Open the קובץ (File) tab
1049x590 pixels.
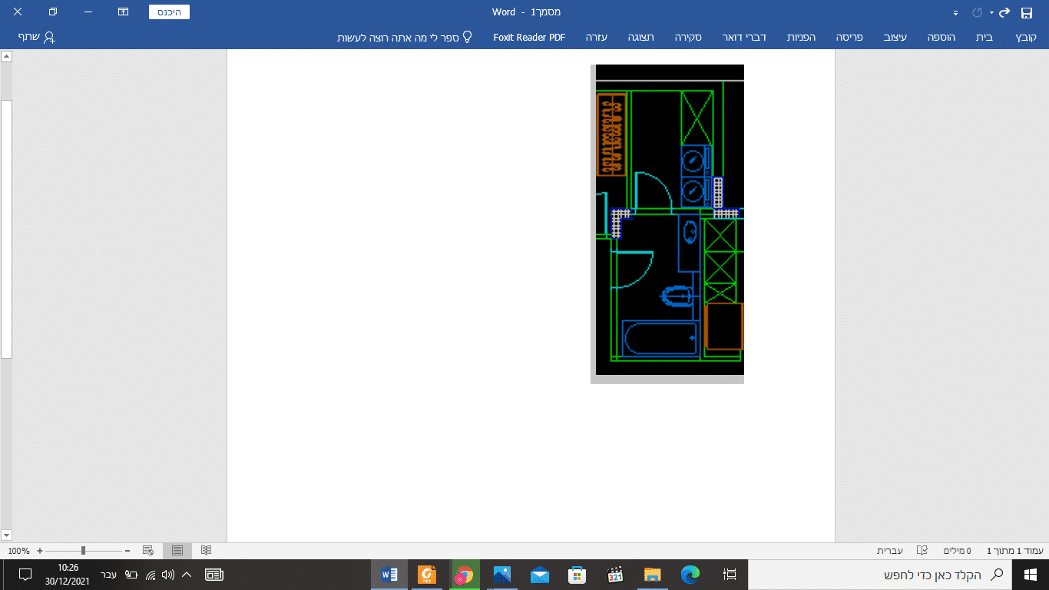1025,37
